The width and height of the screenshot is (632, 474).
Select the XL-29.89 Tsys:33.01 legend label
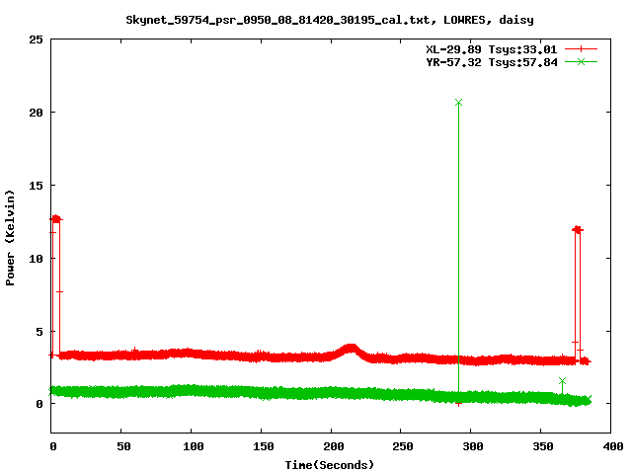tap(492, 49)
